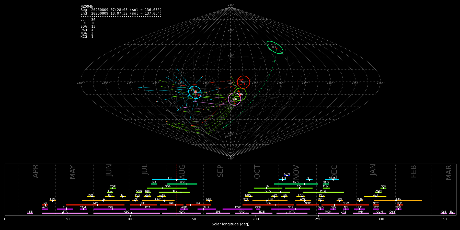Click the green KCG activity bar in timeline
This screenshot has width=460, height=230.
point(182,184)
